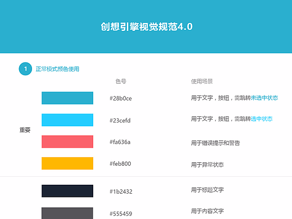Click the light blue text 选中状态
This screenshot has width=292, height=219.
tap(262, 118)
